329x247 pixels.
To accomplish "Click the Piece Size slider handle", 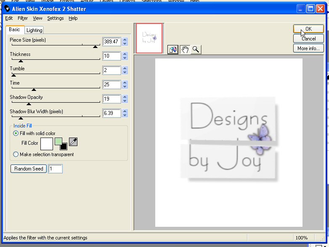I will 95,47.
